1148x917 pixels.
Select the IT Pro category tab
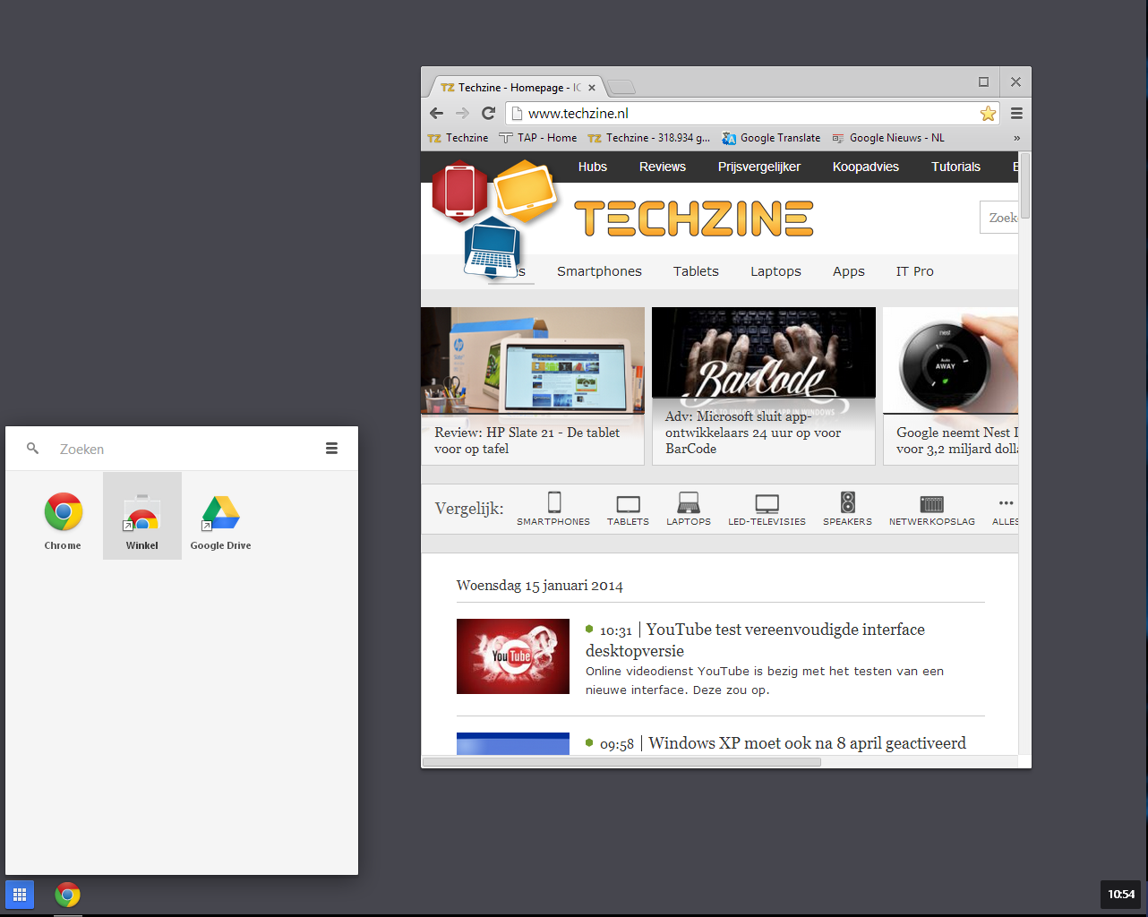(x=914, y=271)
